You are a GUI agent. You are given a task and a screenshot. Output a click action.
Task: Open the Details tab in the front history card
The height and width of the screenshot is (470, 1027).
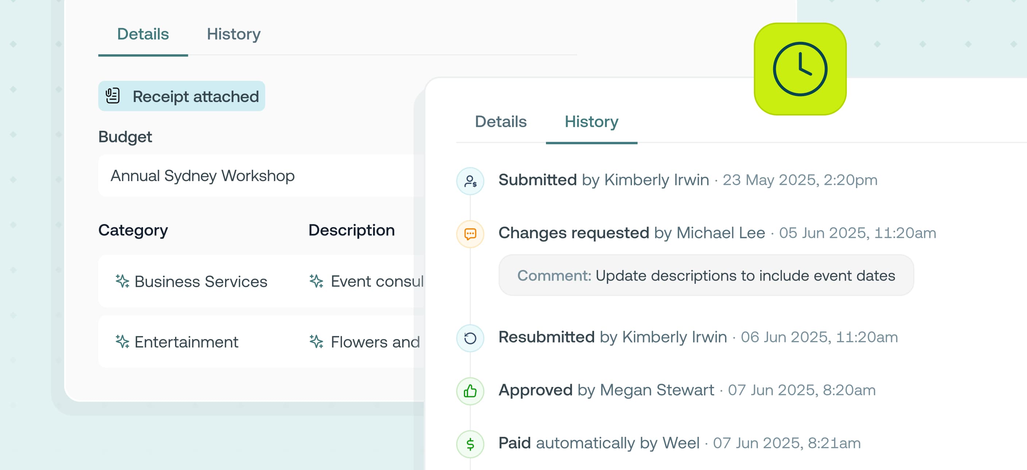(501, 122)
